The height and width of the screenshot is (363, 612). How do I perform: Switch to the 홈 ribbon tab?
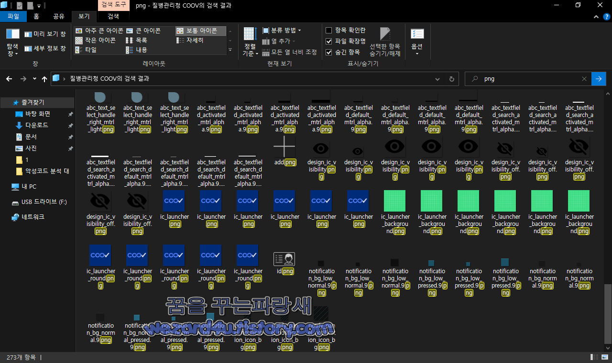pyautogui.click(x=36, y=16)
